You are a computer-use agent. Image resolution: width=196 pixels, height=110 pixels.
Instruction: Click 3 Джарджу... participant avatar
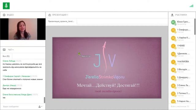point(173,78)
